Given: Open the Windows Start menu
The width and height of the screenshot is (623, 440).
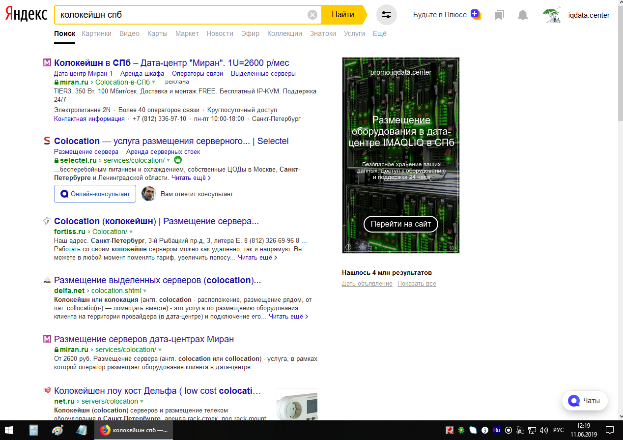Looking at the screenshot, I should pyautogui.click(x=9, y=430).
